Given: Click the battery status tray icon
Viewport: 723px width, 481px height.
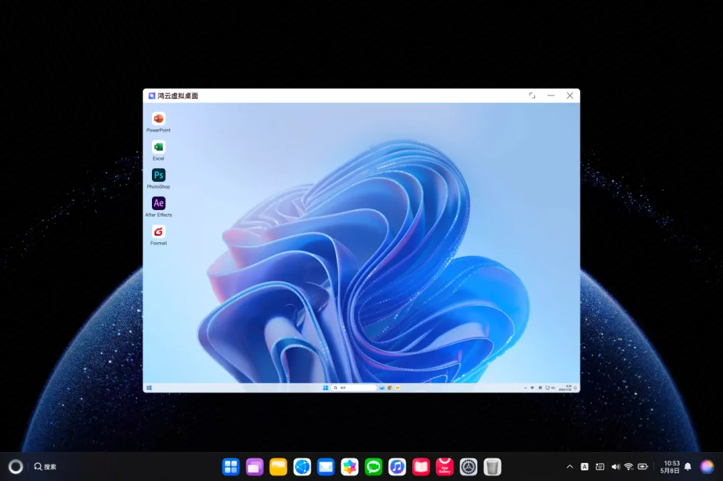Looking at the screenshot, I should pyautogui.click(x=643, y=467).
